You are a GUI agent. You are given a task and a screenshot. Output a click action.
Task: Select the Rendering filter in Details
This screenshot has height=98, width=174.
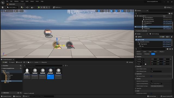139,54
